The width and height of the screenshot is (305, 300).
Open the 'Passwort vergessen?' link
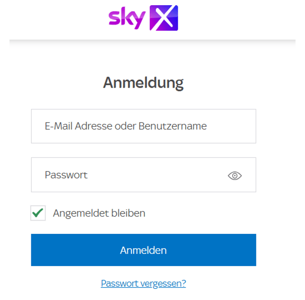coord(143,283)
